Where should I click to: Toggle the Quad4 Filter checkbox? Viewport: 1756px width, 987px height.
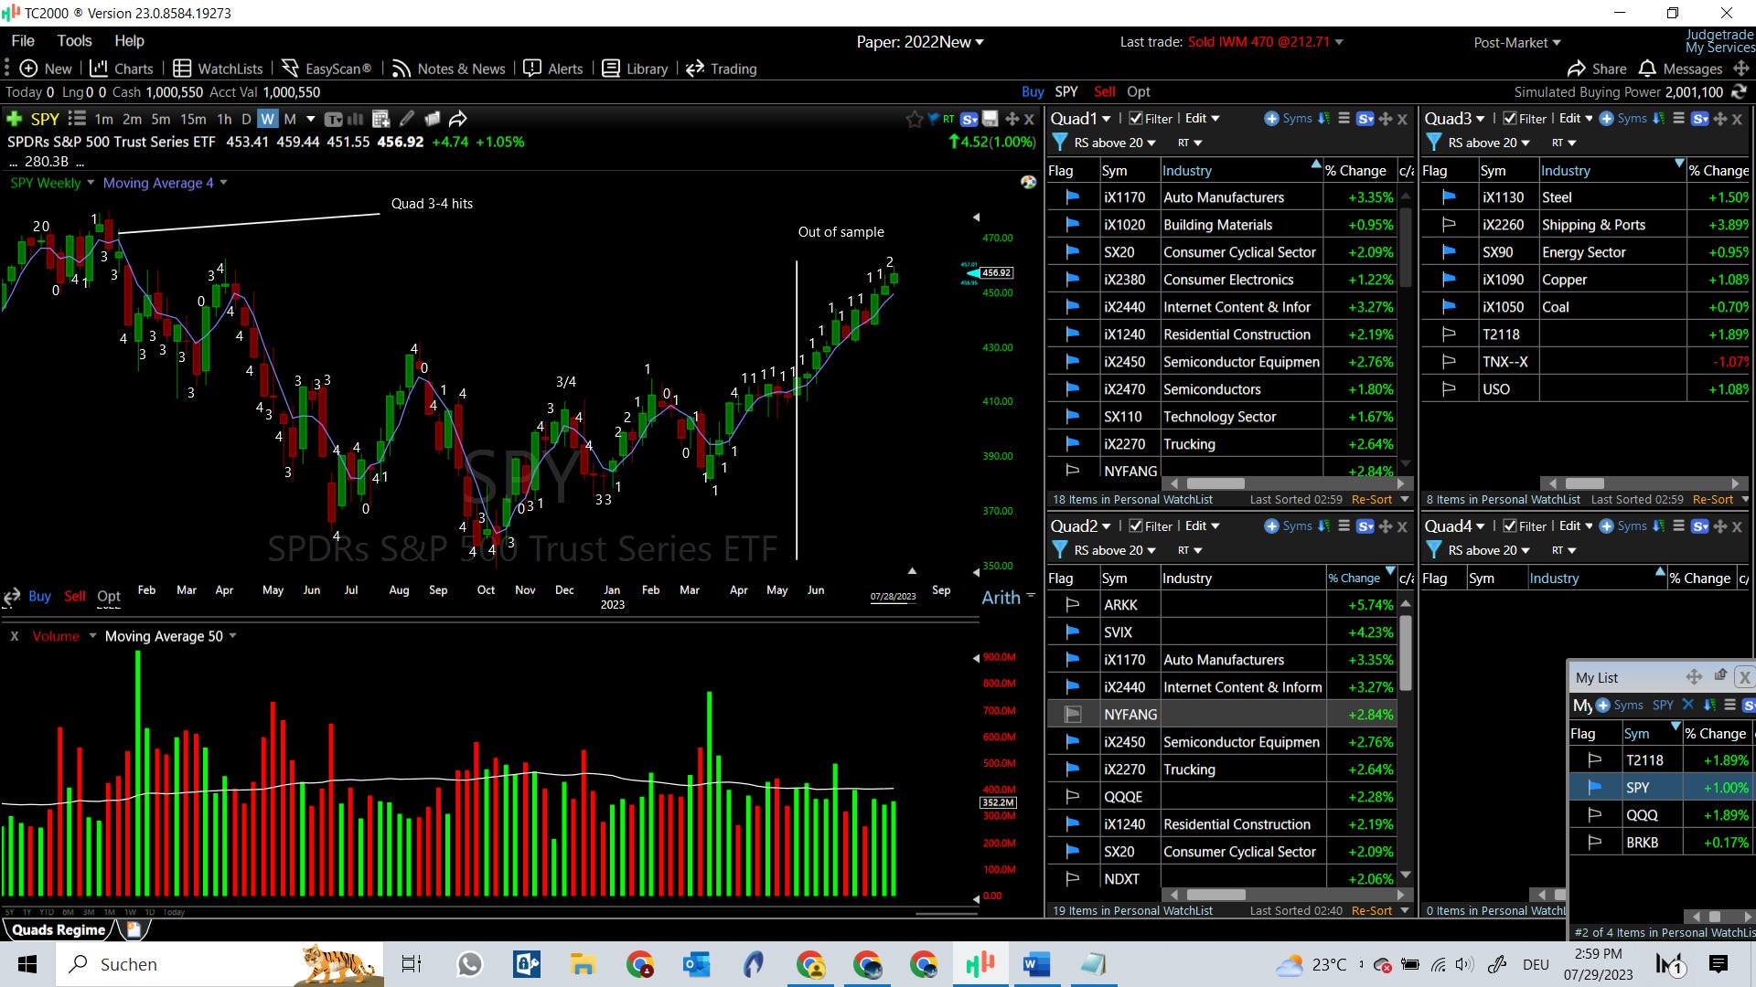(1510, 526)
